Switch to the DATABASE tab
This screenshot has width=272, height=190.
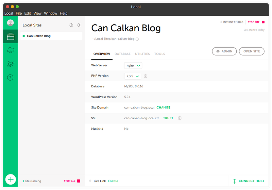(122, 54)
